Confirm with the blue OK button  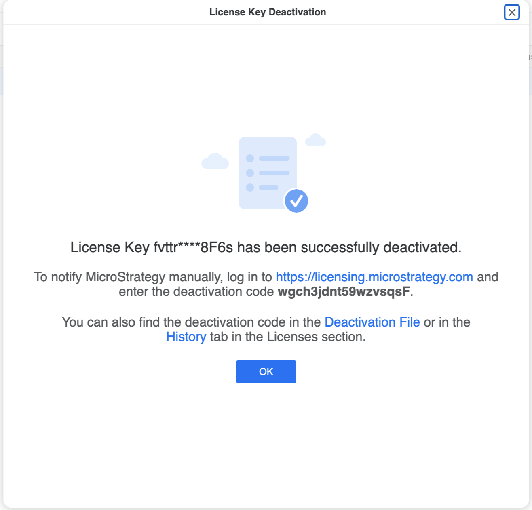(266, 372)
